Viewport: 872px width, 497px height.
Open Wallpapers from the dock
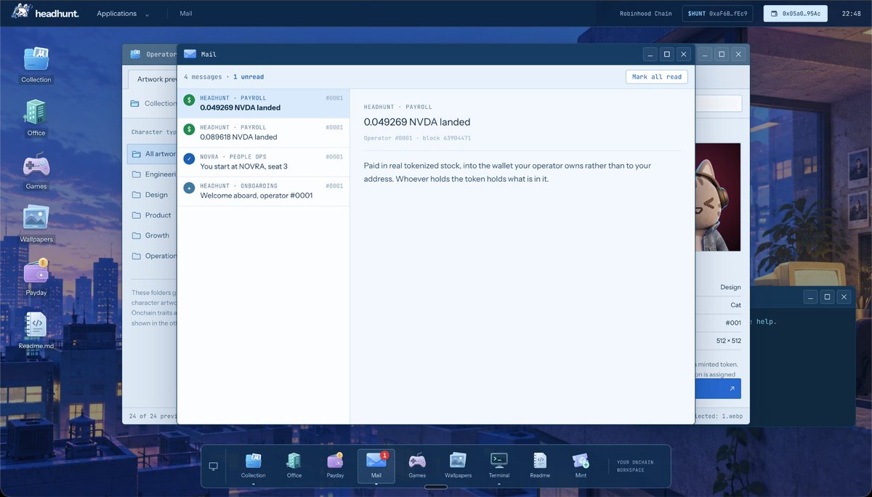(x=458, y=465)
